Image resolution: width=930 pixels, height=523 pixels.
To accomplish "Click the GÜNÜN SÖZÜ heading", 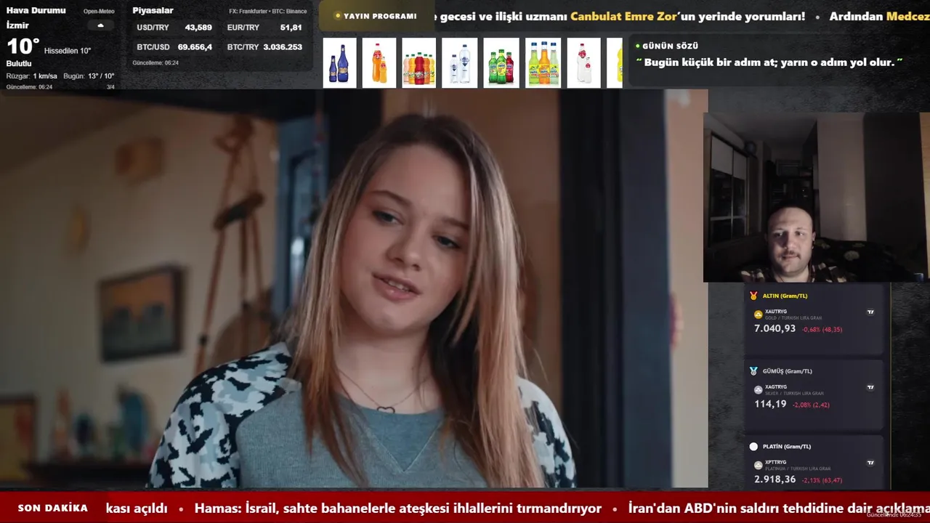I will pyautogui.click(x=670, y=46).
